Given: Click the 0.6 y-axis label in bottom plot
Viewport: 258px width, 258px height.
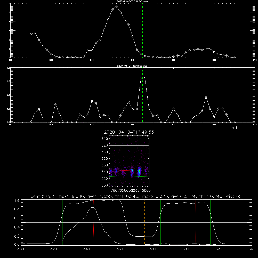Looking at the screenshot, I should point(17,218).
